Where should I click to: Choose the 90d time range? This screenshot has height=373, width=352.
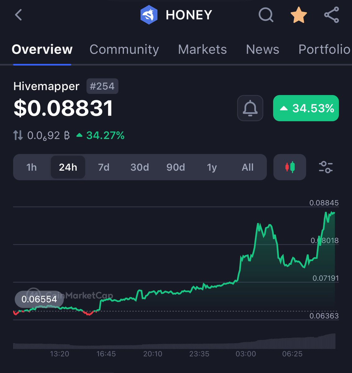point(176,167)
